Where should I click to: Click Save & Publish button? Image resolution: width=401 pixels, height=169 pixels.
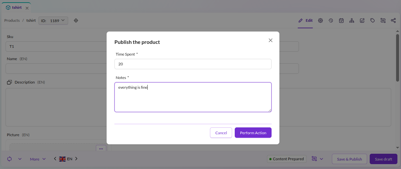pyautogui.click(x=349, y=159)
